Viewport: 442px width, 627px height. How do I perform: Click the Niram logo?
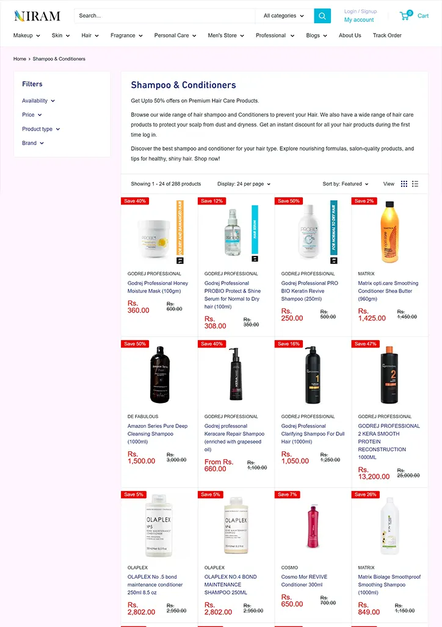coord(37,16)
